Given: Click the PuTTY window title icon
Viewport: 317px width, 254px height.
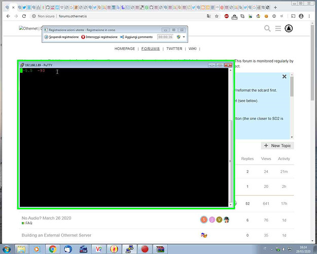Looking at the screenshot, I should click(22, 65).
